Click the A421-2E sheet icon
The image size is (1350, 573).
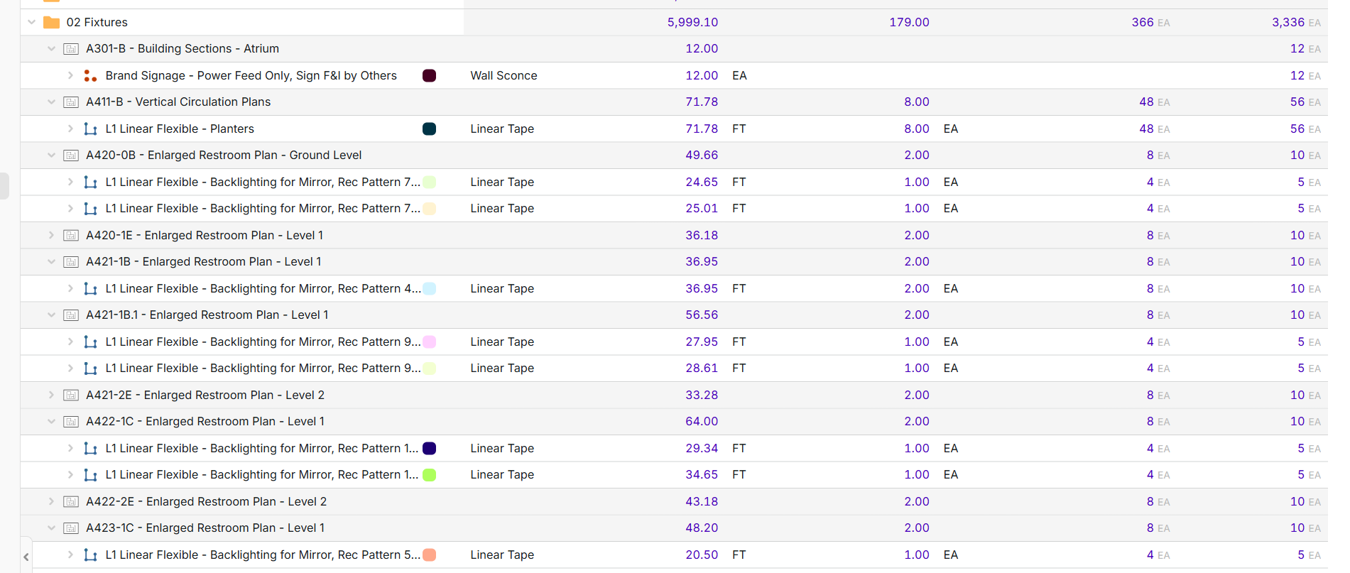(x=71, y=395)
